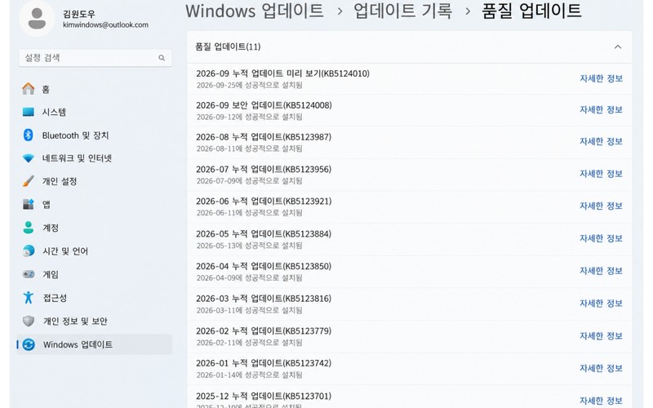Click the 김원도우 account name
This screenshot has height=408, width=653.
(79, 14)
